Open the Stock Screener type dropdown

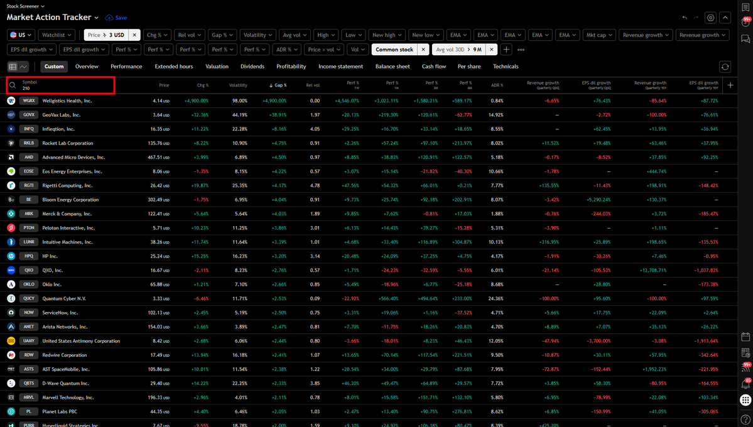coord(26,6)
